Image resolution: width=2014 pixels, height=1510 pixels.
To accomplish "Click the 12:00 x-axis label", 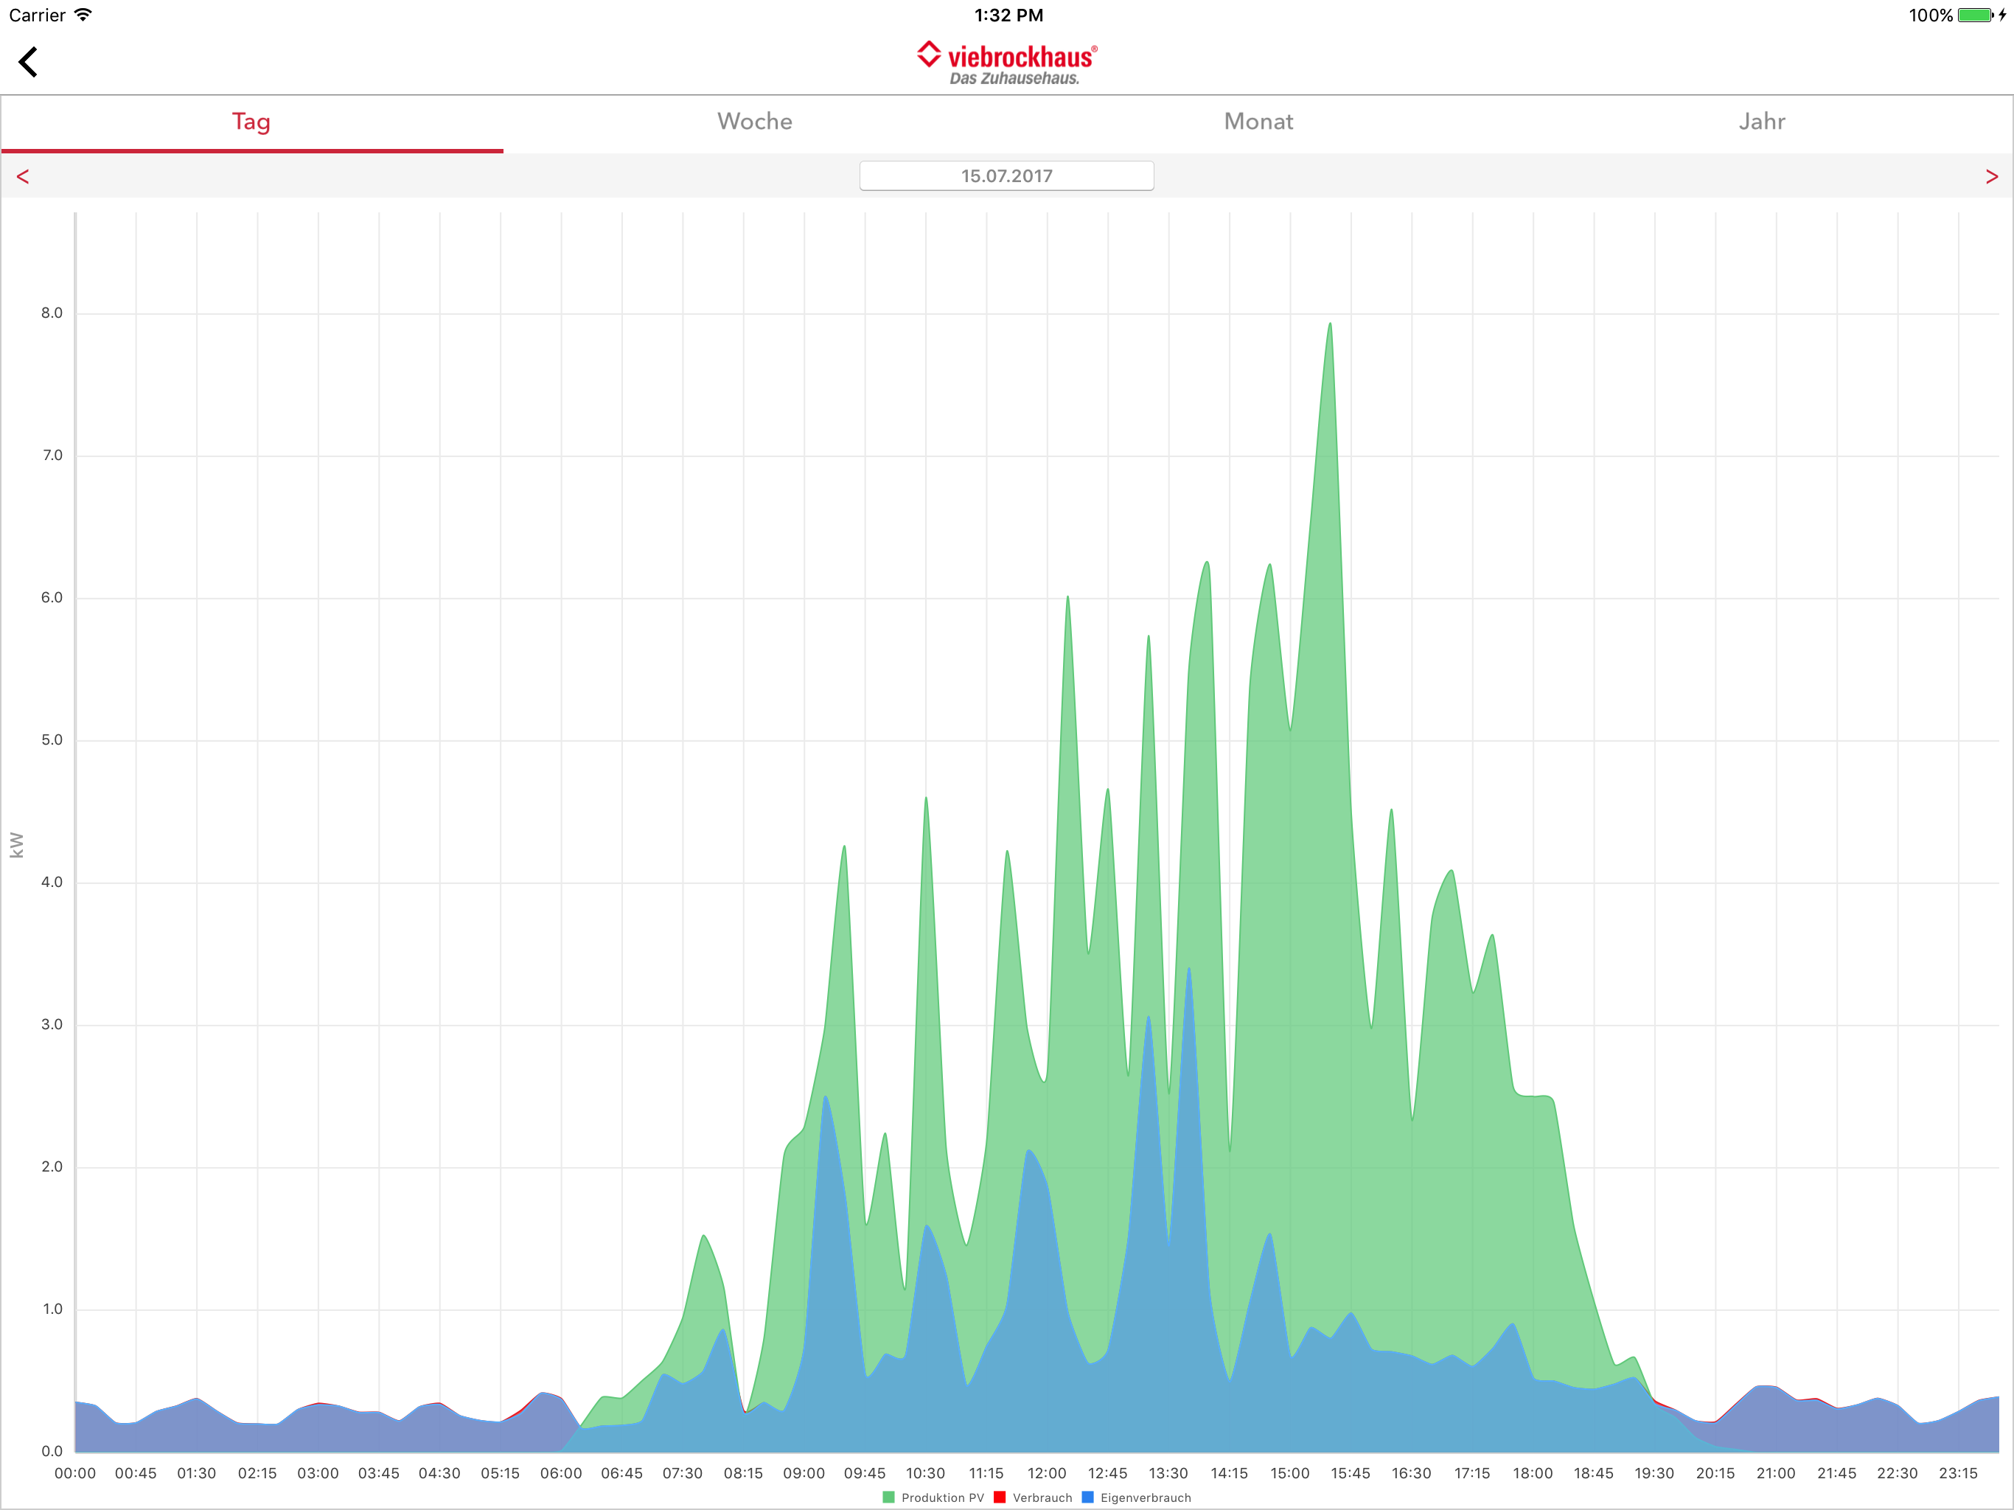I will [1047, 1472].
